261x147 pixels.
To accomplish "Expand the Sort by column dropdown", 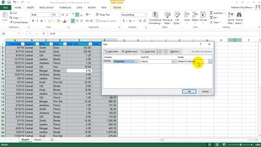I will (x=136, y=62).
